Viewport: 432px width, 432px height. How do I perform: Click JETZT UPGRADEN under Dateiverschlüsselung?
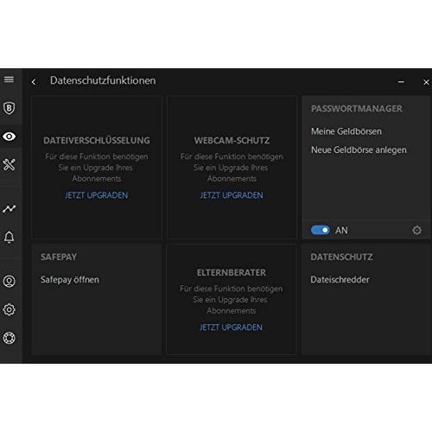[x=96, y=195]
